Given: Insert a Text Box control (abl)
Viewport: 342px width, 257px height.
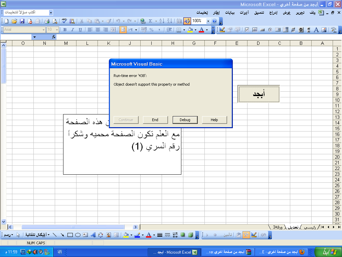Looking at the screenshot, I should tap(254, 30).
